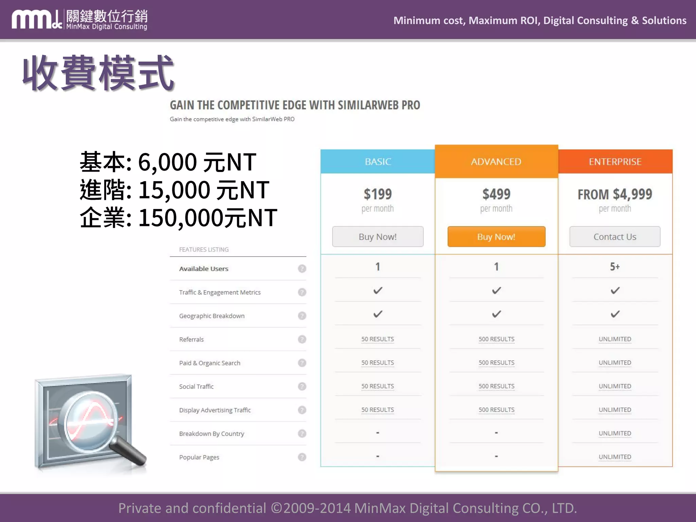Click help icon beside Traffic & Engagement Metrics
Screen dimensions: 696x522
302,292
